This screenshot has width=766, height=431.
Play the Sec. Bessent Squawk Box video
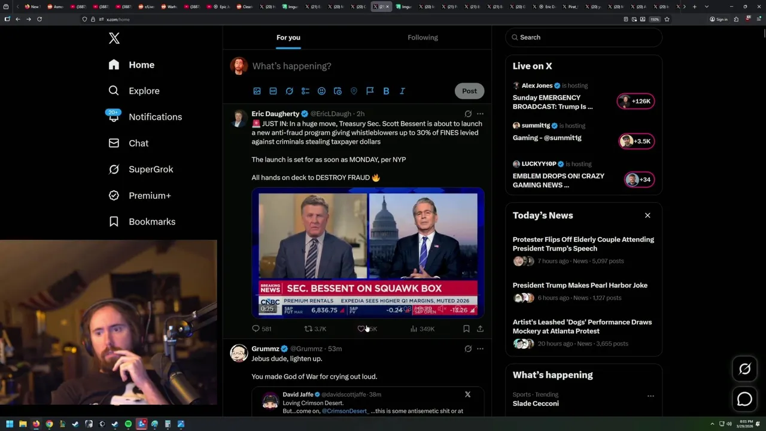[368, 253]
